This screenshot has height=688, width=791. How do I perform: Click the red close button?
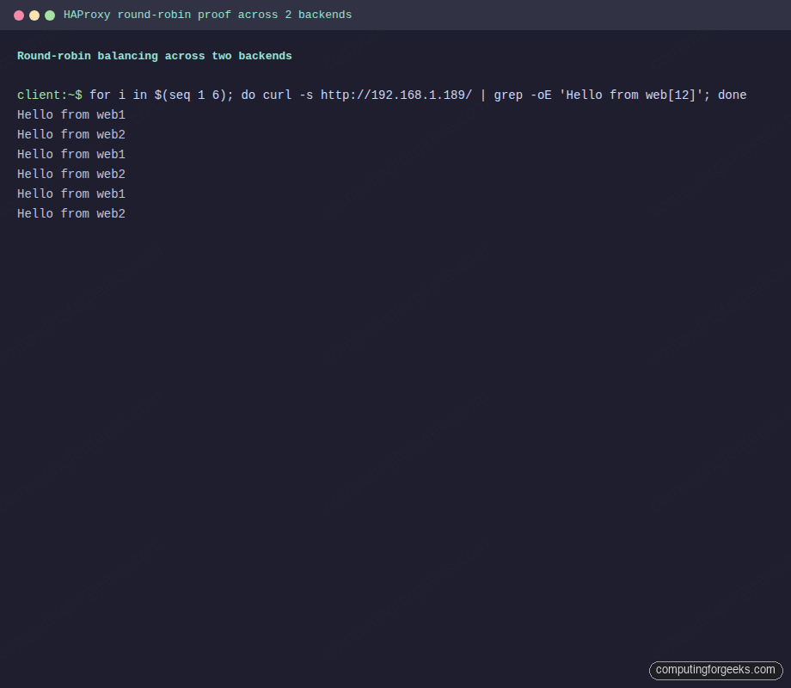point(19,15)
